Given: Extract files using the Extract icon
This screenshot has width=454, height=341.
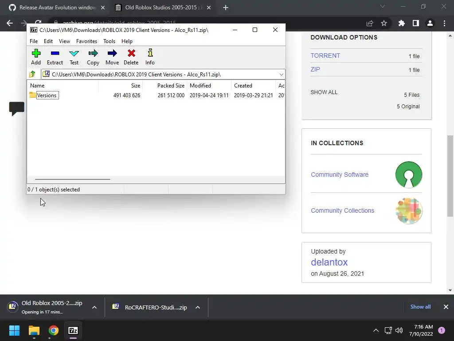Looking at the screenshot, I should 55,57.
